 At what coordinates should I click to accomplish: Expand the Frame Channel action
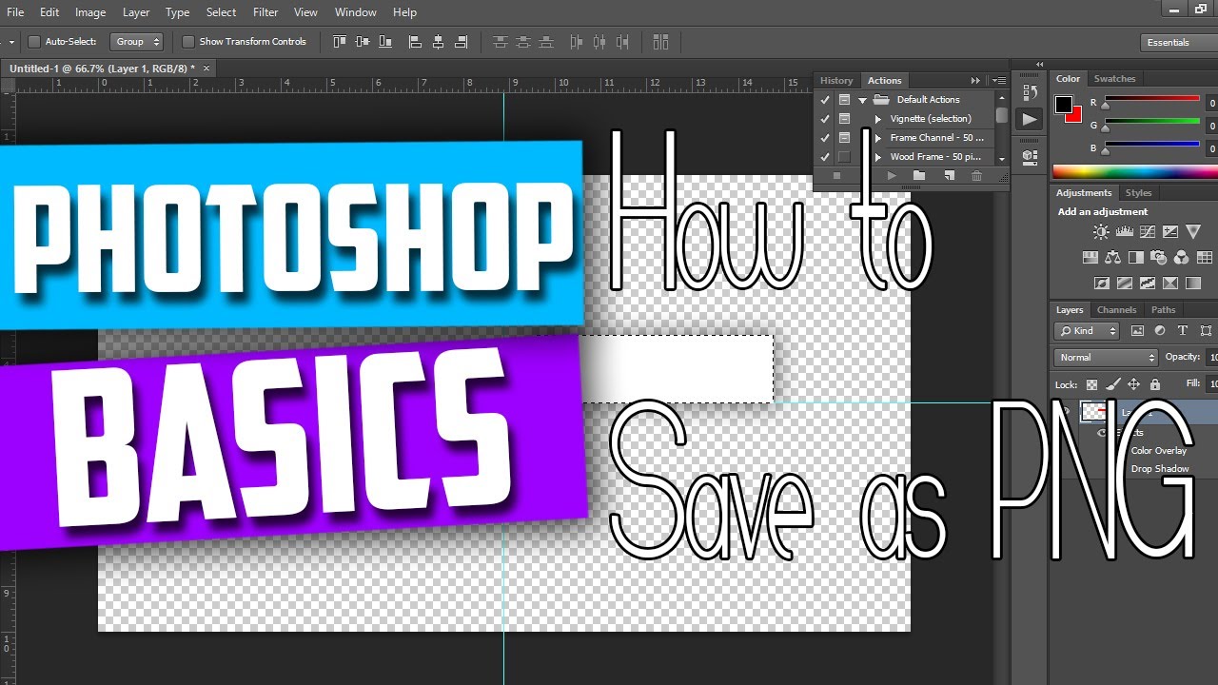pyautogui.click(x=878, y=138)
